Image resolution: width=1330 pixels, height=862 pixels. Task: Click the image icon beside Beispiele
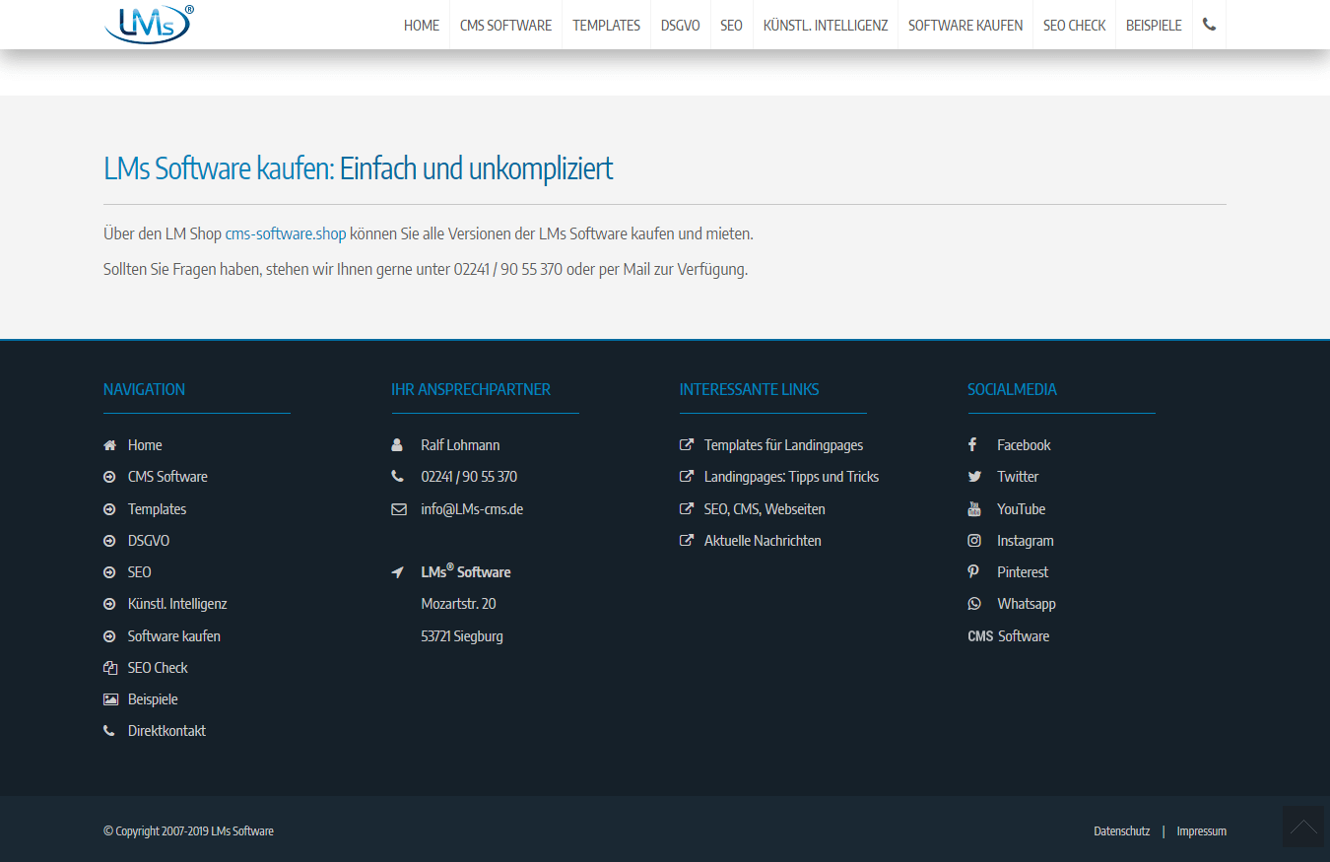point(110,699)
